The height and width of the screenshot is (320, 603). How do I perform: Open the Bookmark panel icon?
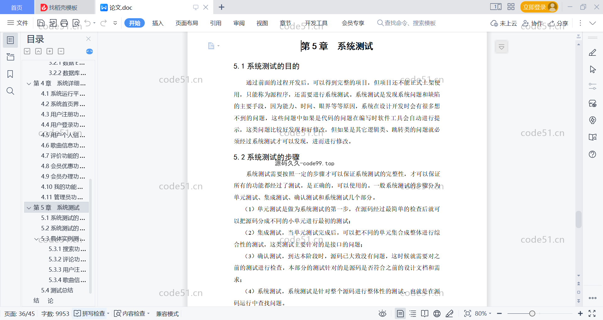(10, 74)
